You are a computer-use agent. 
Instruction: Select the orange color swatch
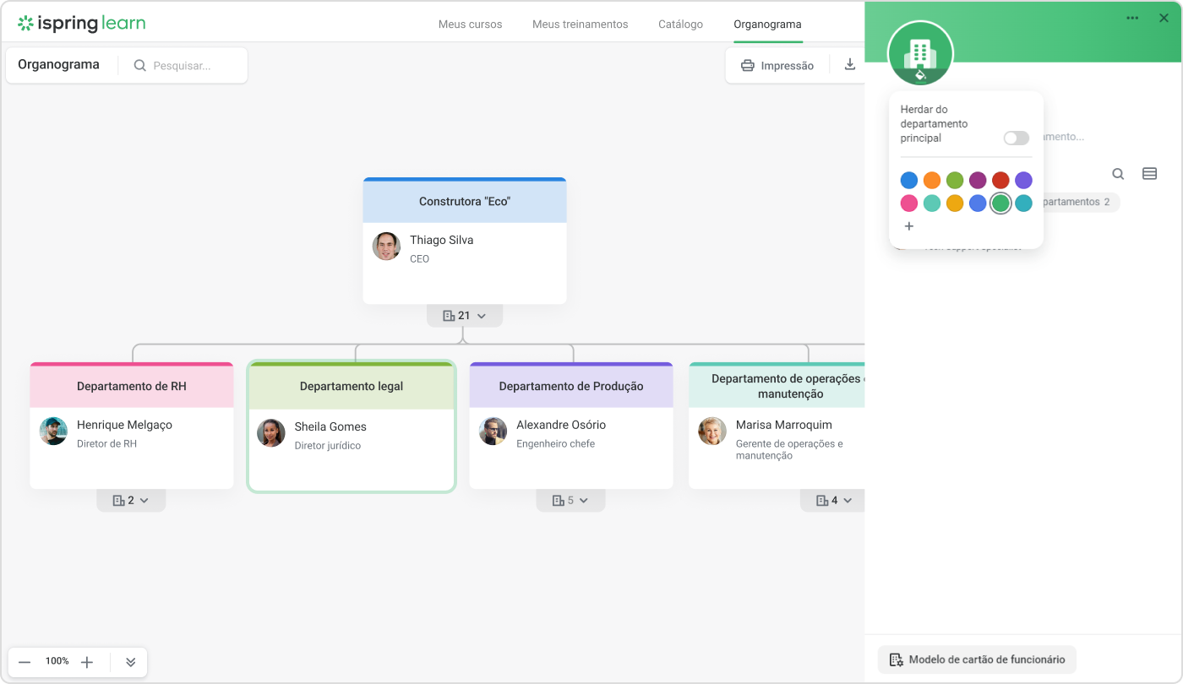point(932,180)
